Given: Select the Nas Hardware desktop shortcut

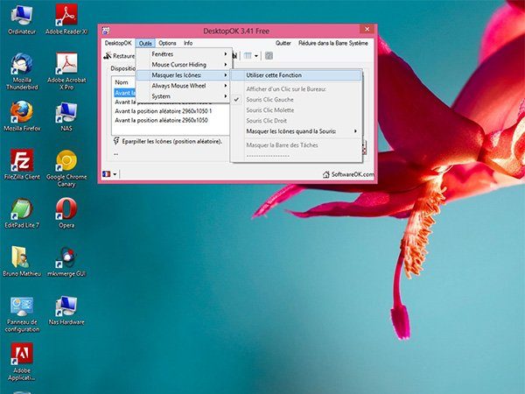Looking at the screenshot, I should [66, 310].
